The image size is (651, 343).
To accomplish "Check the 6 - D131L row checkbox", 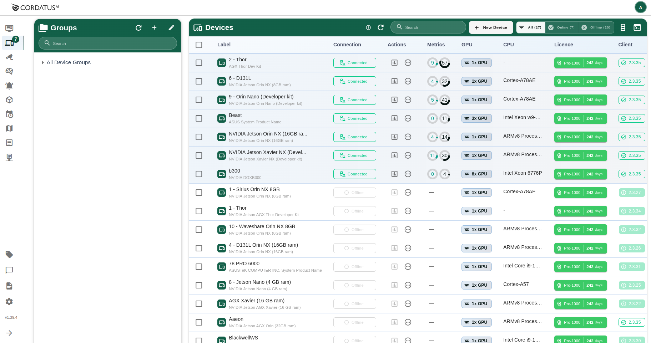I will (199, 81).
